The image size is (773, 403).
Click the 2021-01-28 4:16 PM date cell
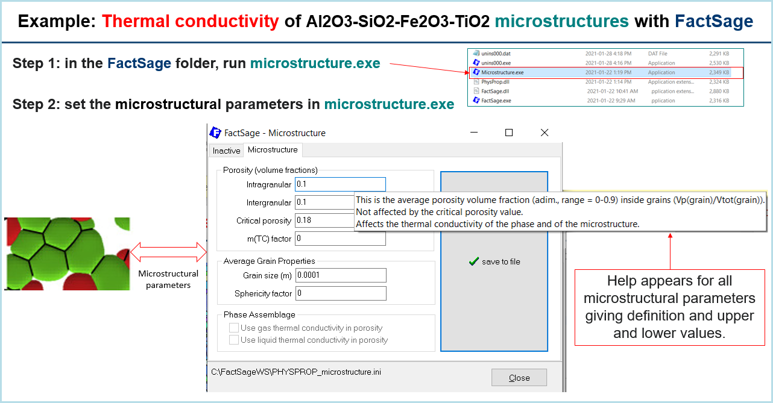tap(608, 63)
